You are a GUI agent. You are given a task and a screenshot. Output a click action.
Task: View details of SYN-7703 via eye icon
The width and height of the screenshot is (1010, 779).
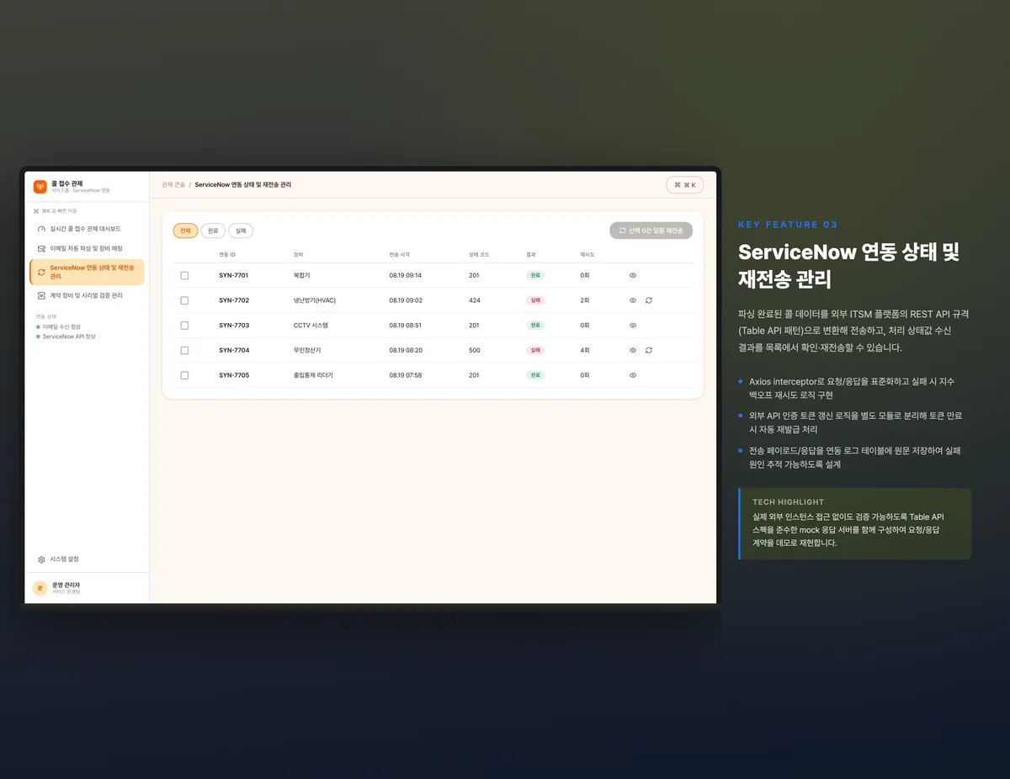(x=633, y=326)
